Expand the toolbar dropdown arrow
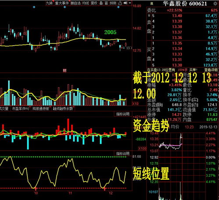219x200 pixels. pyautogui.click(x=130, y=3)
